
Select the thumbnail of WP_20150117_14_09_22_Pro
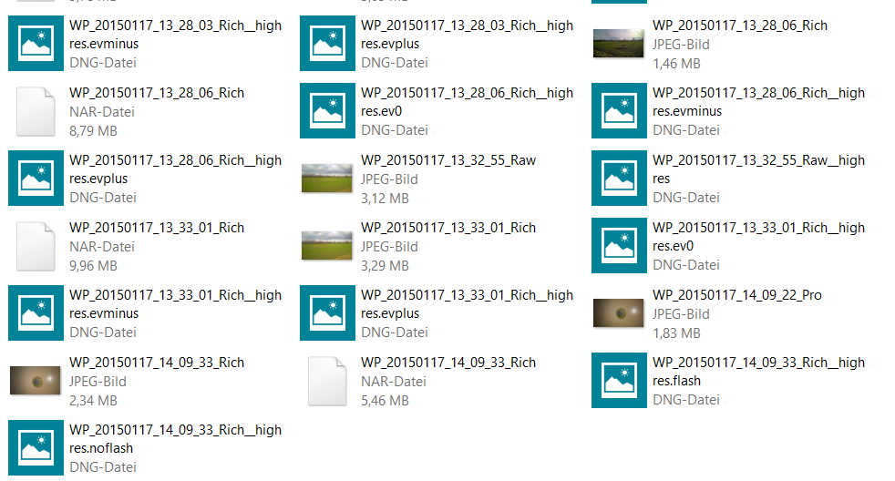tap(619, 312)
